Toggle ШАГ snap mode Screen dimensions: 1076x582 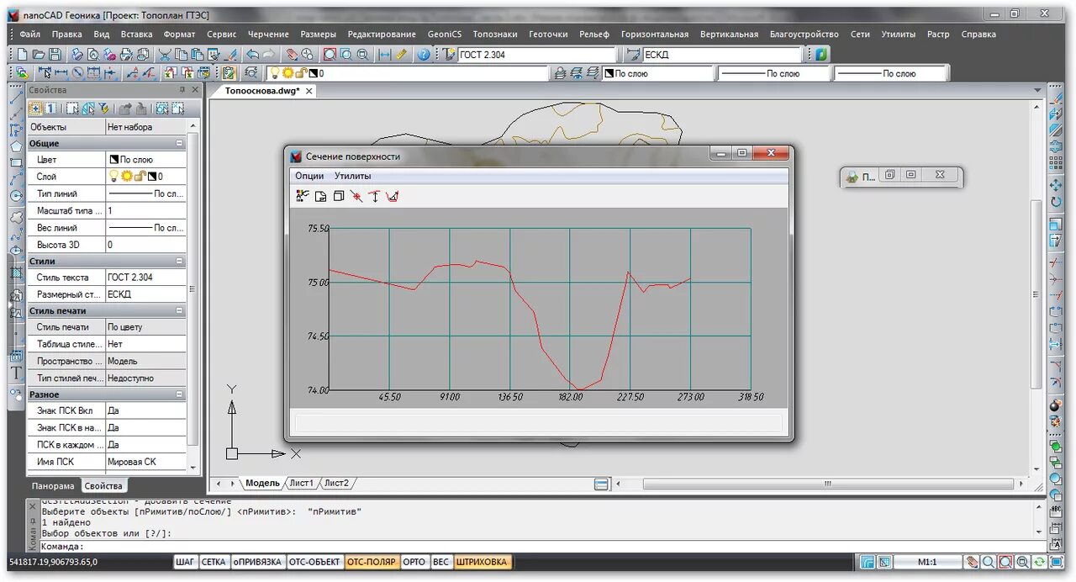(185, 562)
